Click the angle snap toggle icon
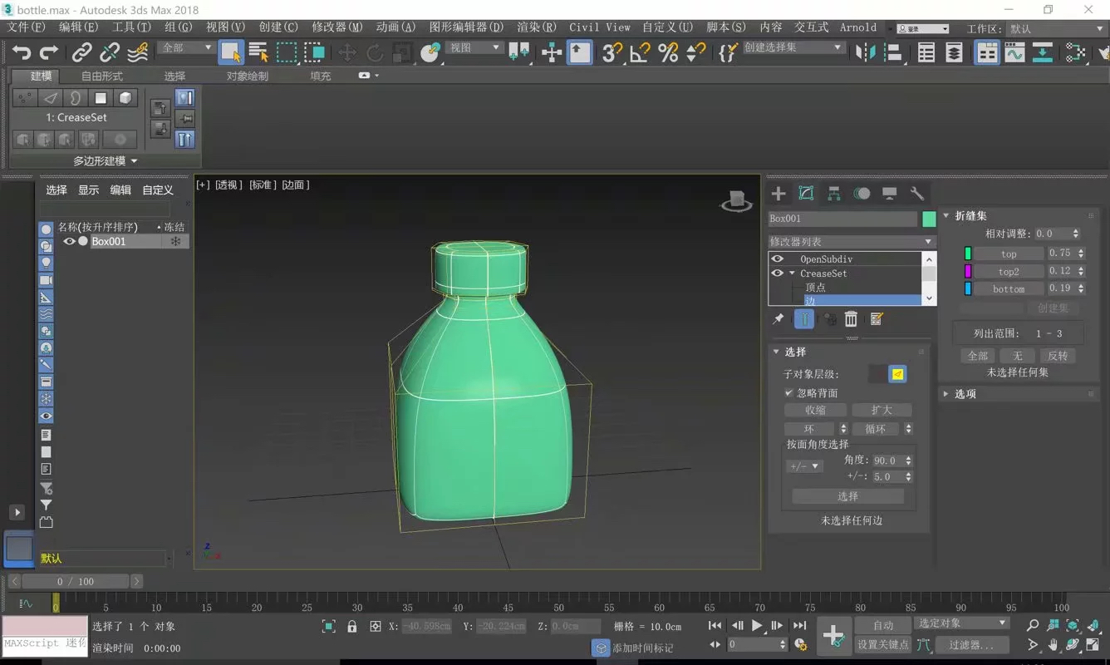The image size is (1110, 665). coord(640,52)
